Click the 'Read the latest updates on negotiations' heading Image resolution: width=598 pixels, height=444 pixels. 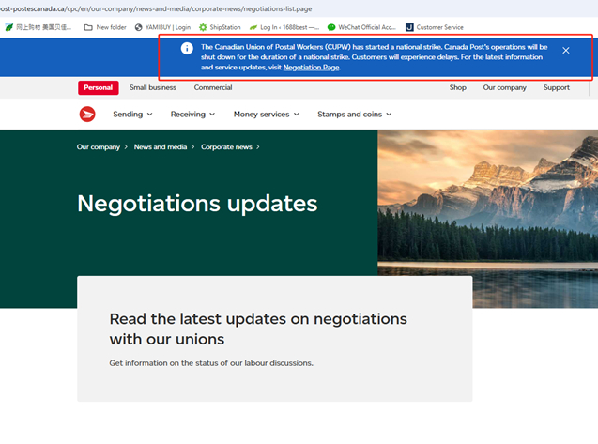tap(258, 329)
